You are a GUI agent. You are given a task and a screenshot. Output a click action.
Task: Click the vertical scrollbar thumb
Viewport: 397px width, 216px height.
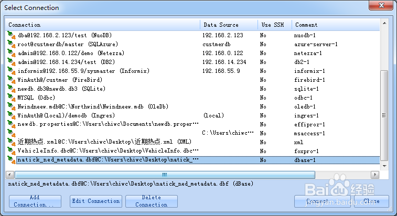click(x=384, y=115)
